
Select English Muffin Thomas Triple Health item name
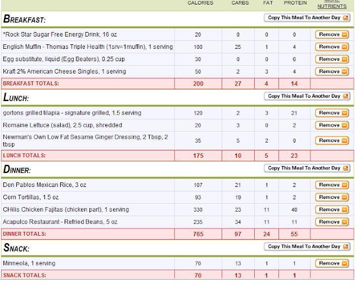click(x=88, y=47)
